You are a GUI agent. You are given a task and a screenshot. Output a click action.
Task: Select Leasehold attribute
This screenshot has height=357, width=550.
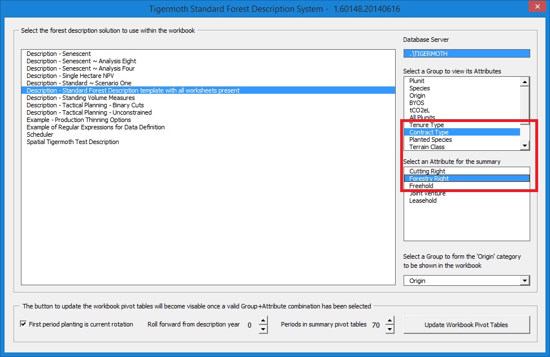466,201
